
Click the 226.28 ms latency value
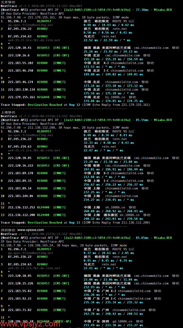pyautogui.click(x=92, y=295)
